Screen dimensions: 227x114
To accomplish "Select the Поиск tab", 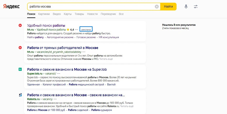I will (x=31, y=14).
